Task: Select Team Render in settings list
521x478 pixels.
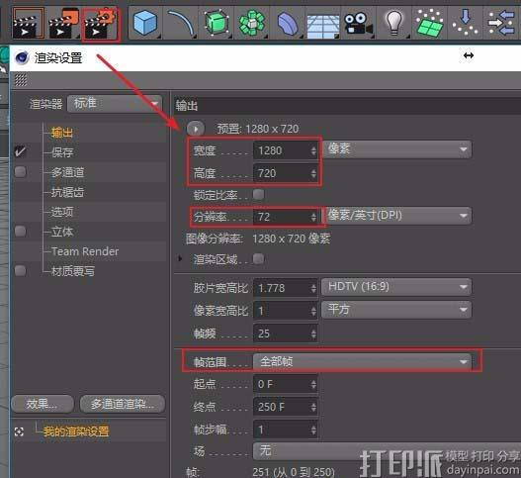Action: point(85,251)
